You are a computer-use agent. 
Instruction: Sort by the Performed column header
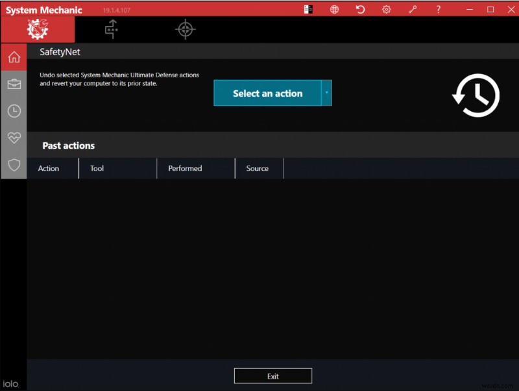(x=185, y=168)
